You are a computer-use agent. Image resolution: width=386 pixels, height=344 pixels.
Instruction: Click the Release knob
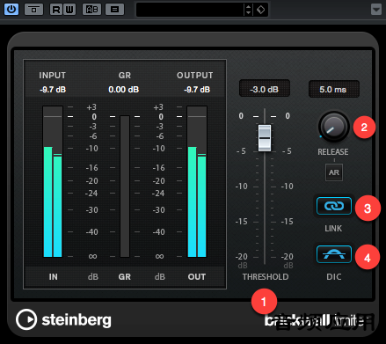(x=333, y=127)
